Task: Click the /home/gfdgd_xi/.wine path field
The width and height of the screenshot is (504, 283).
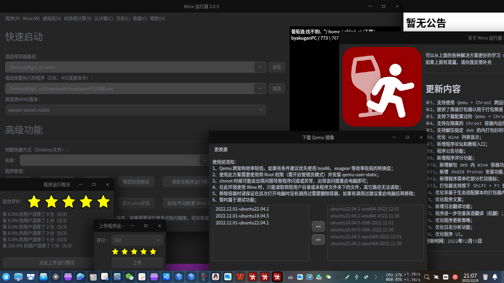Action: coord(130,67)
